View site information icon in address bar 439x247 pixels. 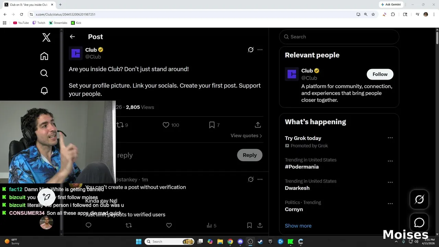click(31, 14)
